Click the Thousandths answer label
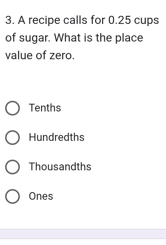166x245 pixels. tap(60, 167)
